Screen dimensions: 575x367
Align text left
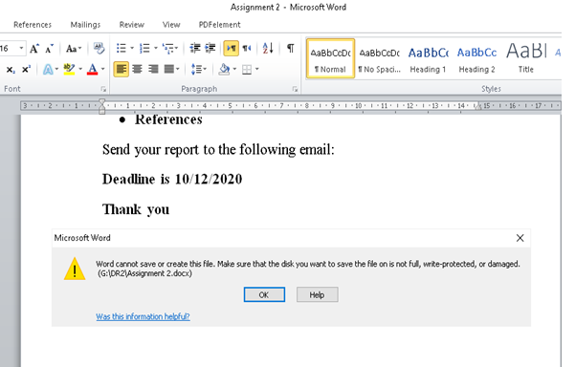[x=121, y=69]
